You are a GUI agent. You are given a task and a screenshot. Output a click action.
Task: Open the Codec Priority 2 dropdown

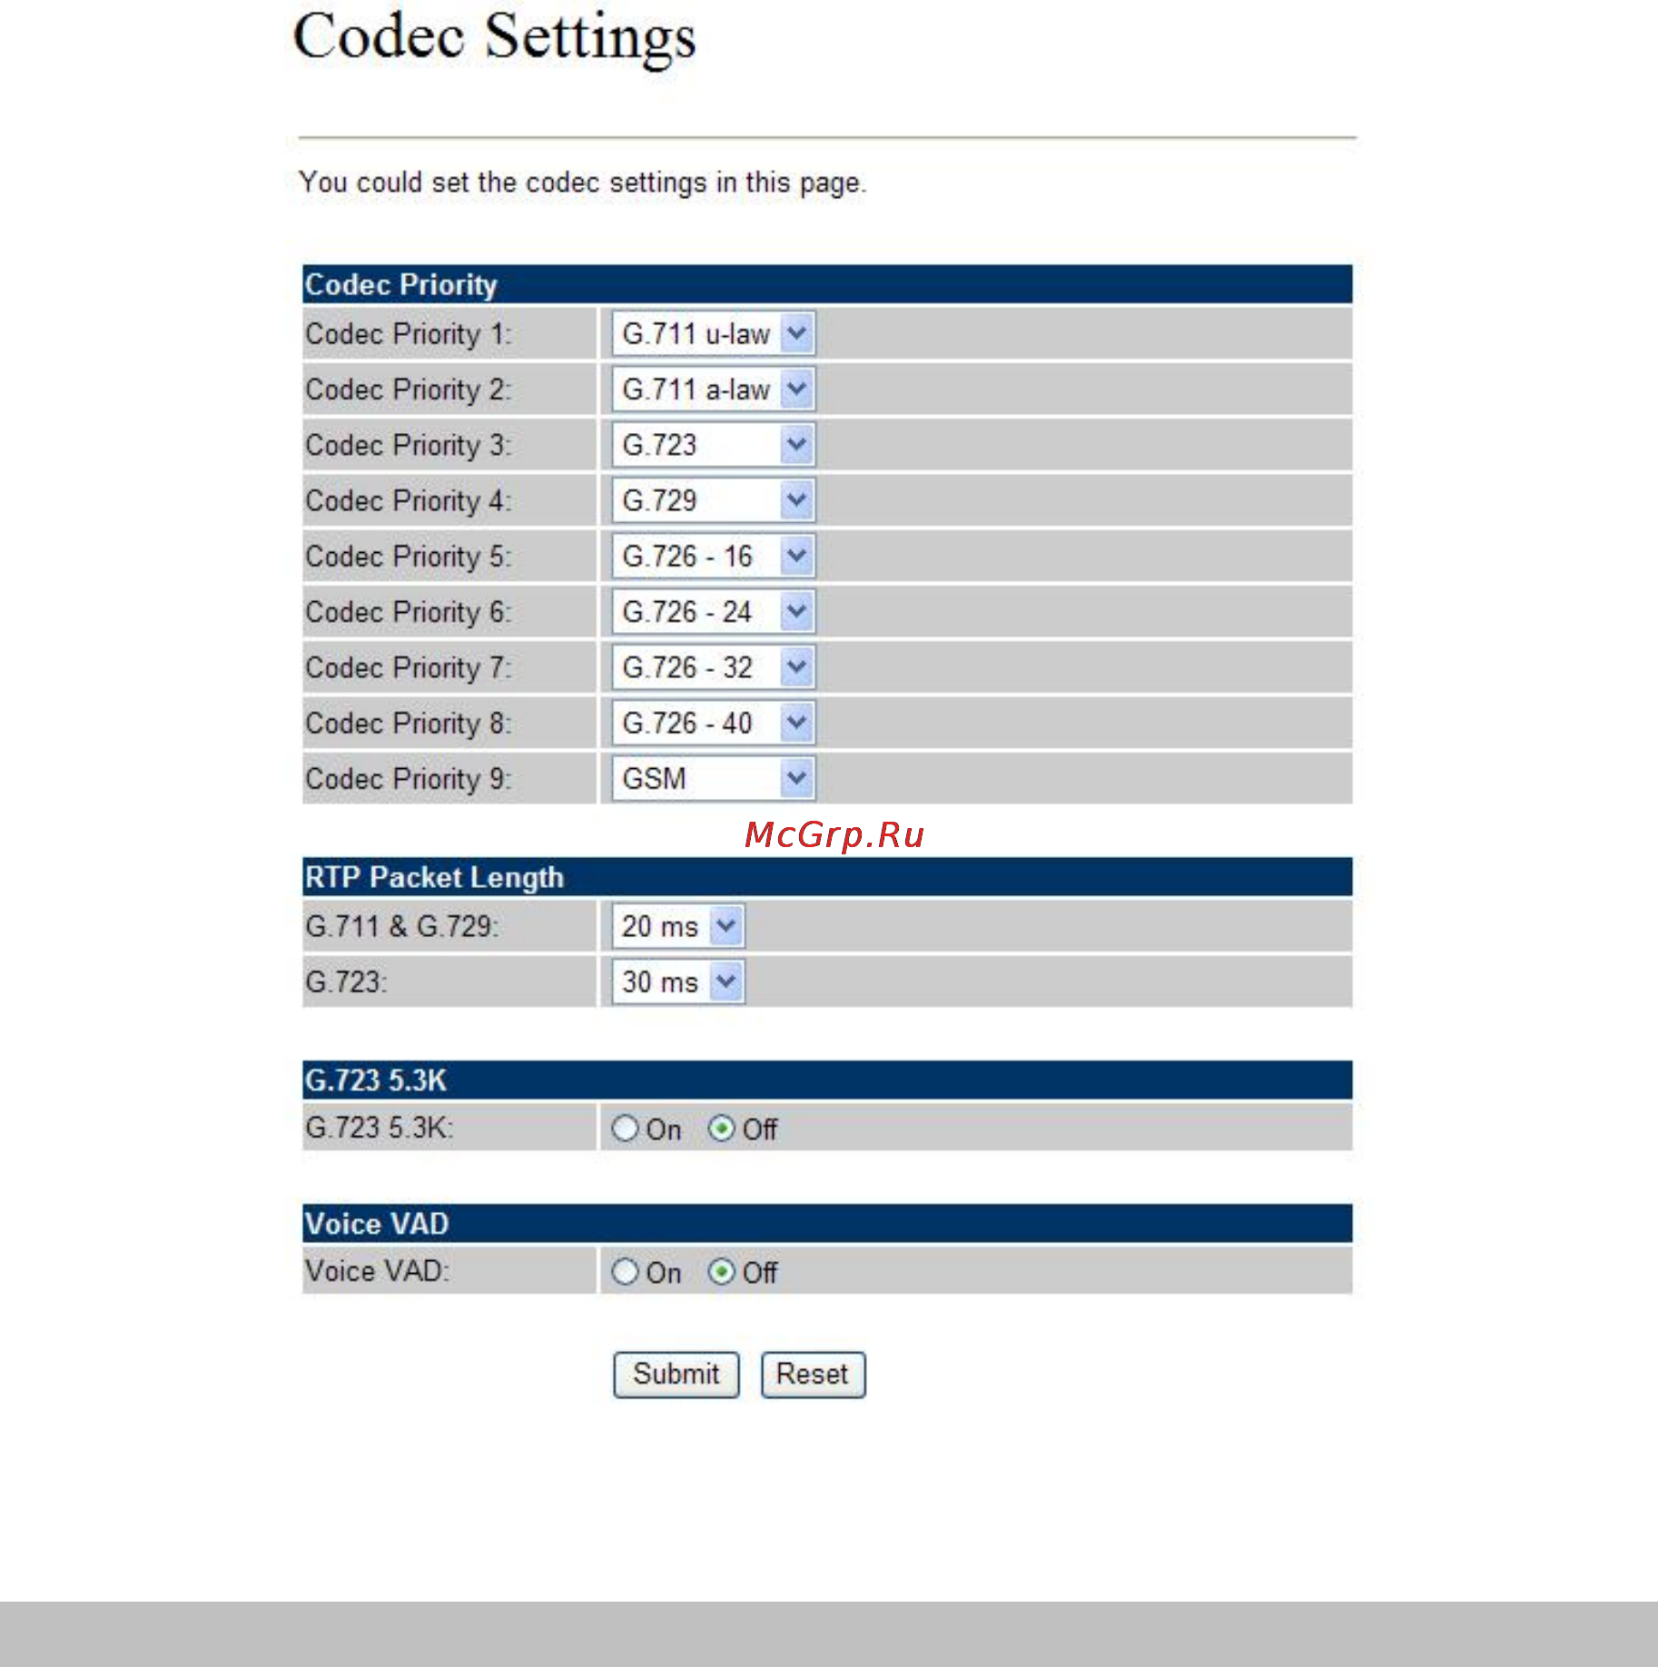(713, 390)
